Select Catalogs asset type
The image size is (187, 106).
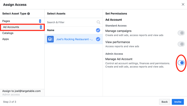click(22, 33)
